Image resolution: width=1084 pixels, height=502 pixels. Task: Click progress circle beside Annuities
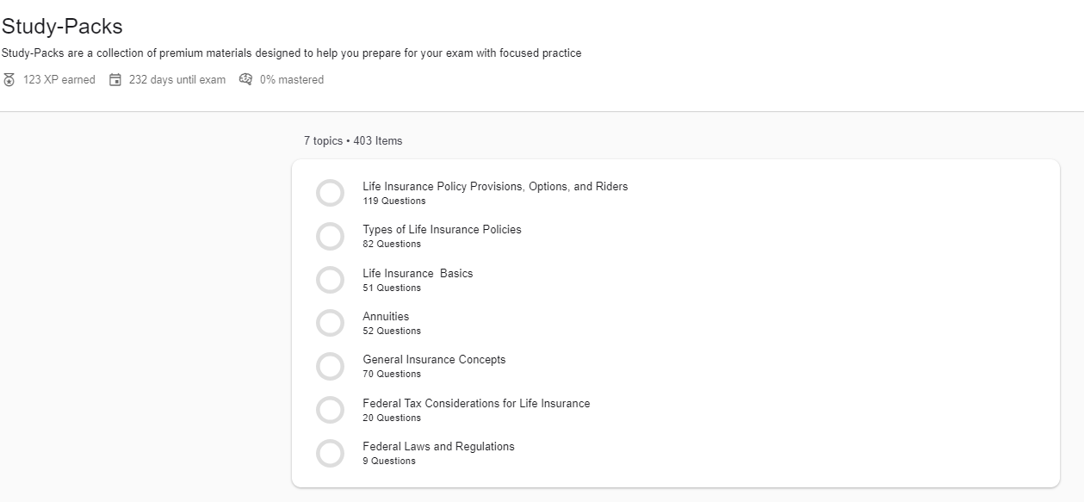tap(330, 323)
